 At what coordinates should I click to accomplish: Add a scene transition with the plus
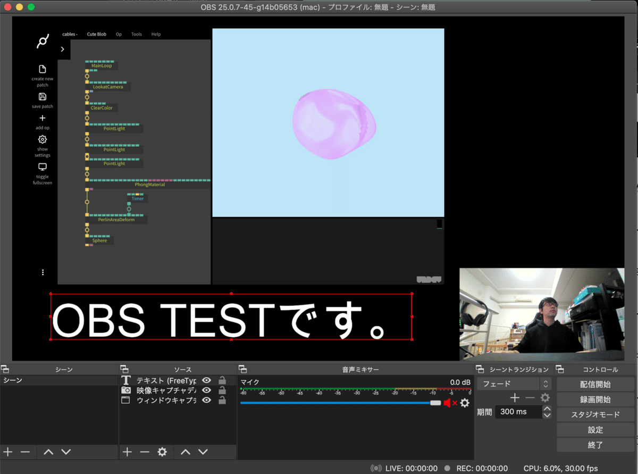515,397
